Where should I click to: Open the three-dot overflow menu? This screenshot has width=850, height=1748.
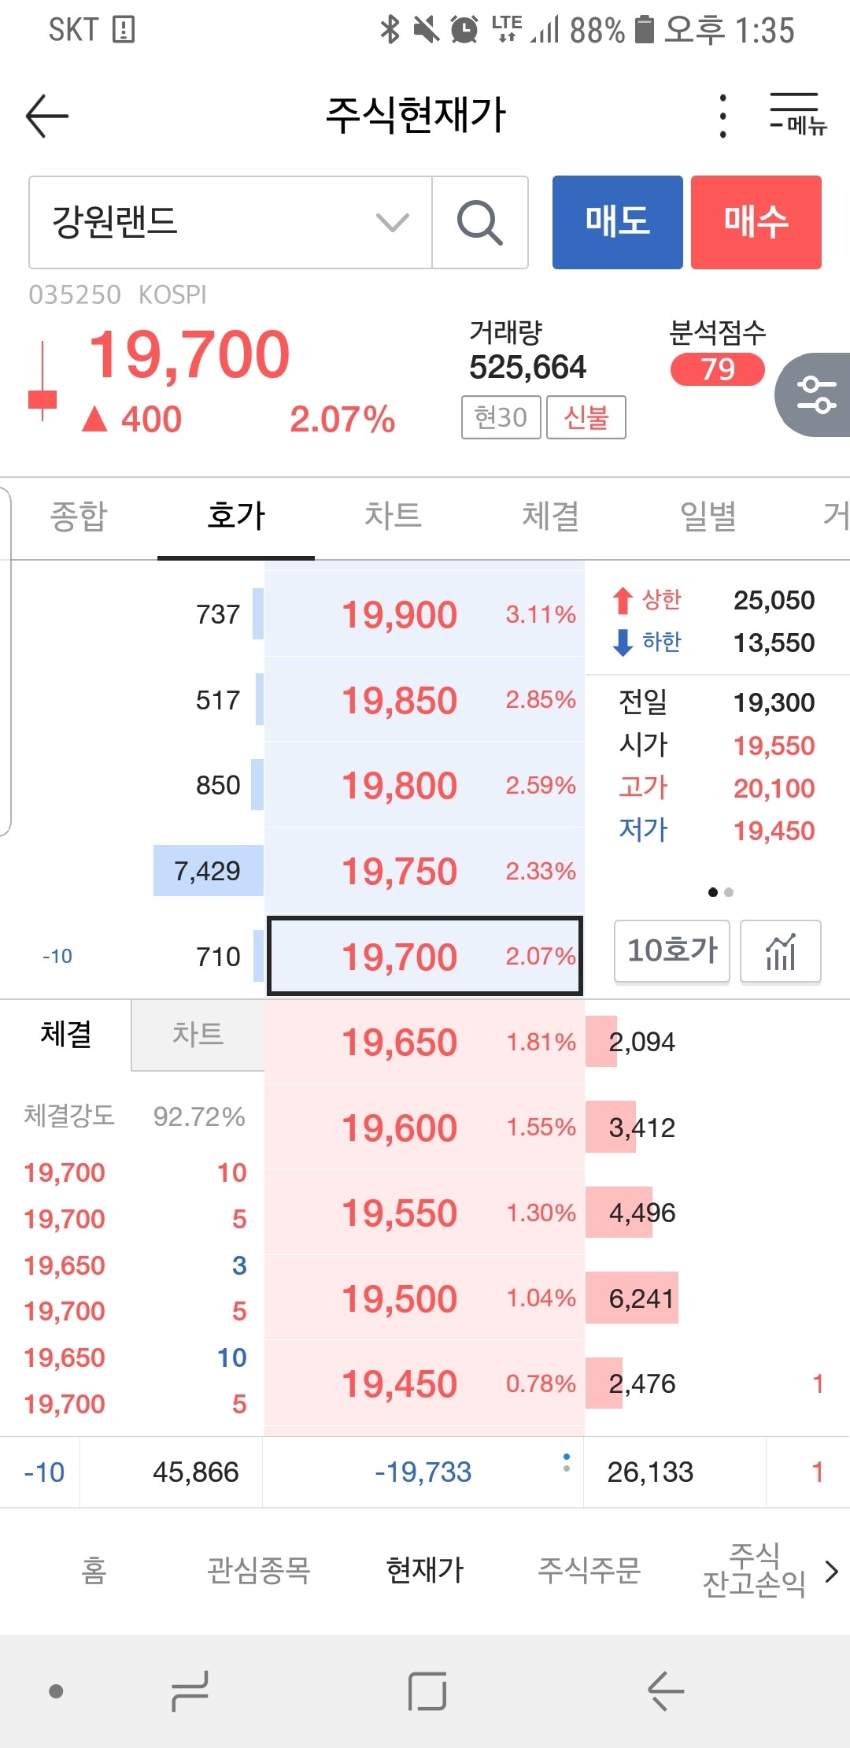pyautogui.click(x=722, y=115)
